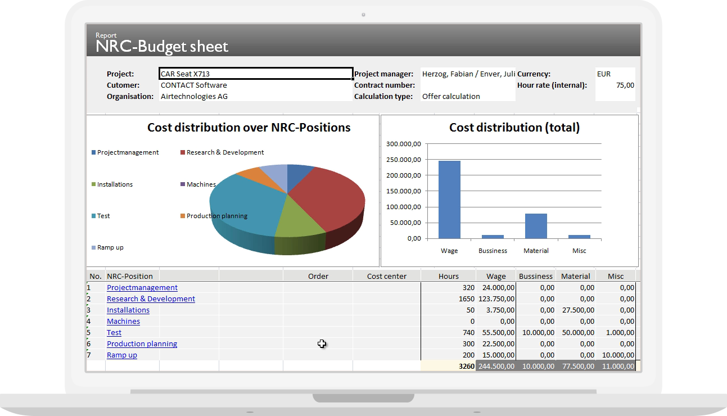Click the blue Projectmanagement legend marker
The width and height of the screenshot is (727, 416).
93,152
